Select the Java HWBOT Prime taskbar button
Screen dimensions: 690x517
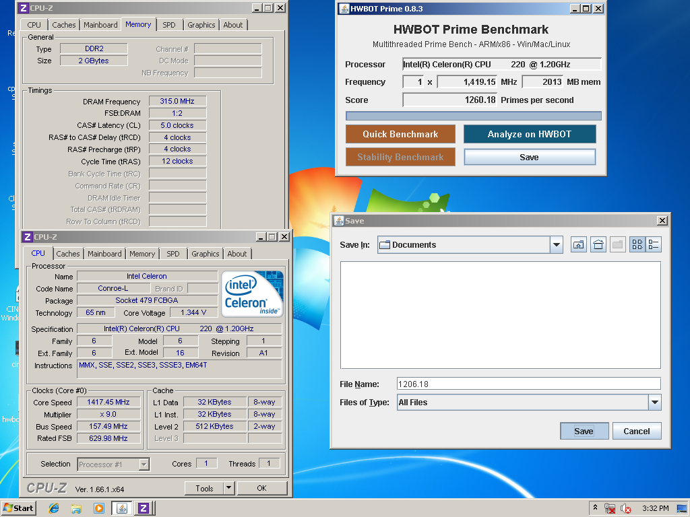pos(122,508)
